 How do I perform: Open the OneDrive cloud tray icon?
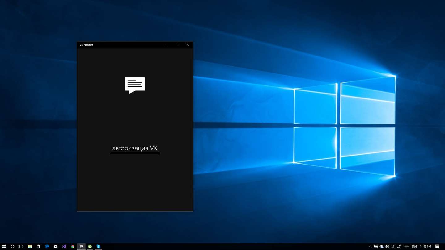(381, 247)
